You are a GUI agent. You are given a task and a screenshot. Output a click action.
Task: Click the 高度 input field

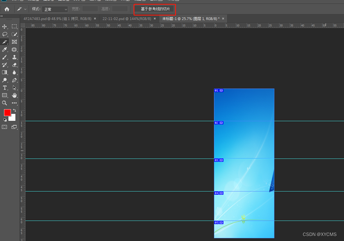120,9
